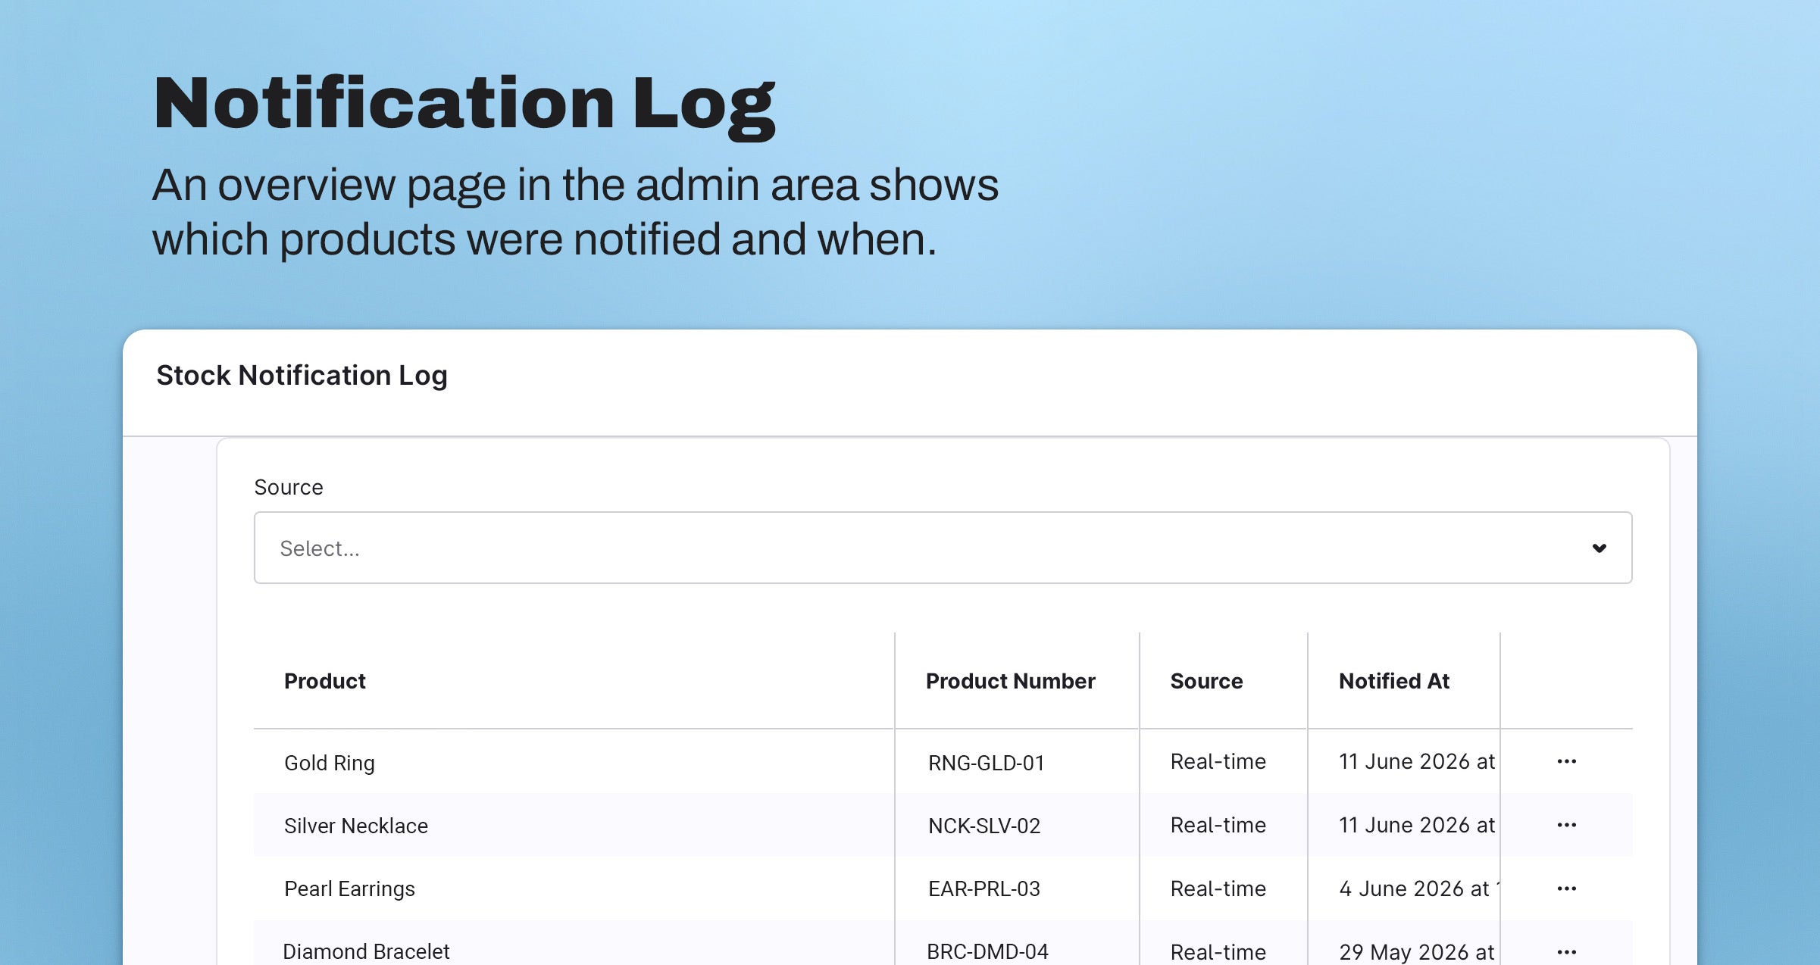The image size is (1820, 965).
Task: Click the Silver Necklace row's 11 June 2026 date
Action: tap(1416, 825)
